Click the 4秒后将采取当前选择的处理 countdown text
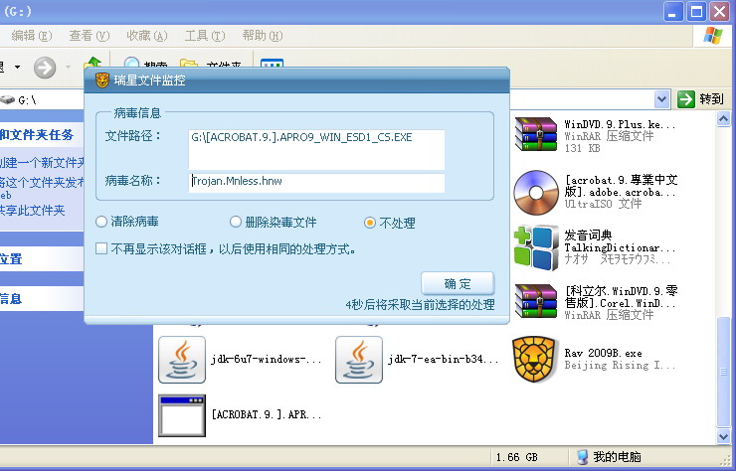Image resolution: width=736 pixels, height=471 pixels. [420, 305]
